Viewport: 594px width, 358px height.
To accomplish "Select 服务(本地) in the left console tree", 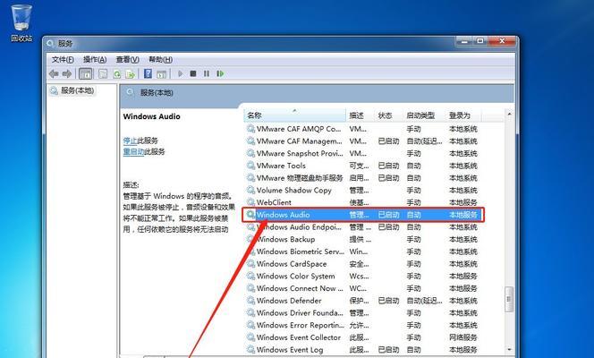I will [77, 90].
